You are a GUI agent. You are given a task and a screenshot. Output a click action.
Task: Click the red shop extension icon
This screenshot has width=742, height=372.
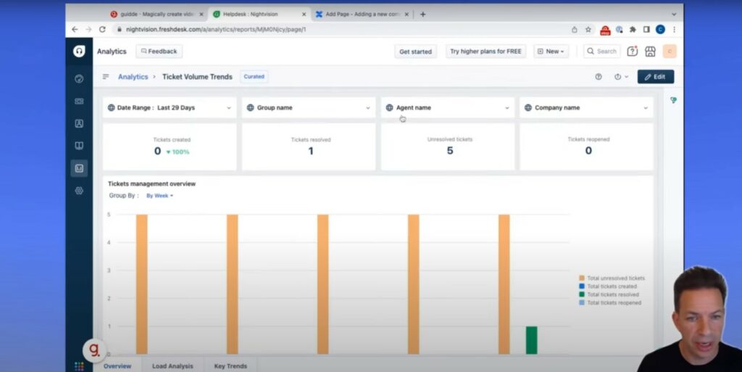(x=605, y=30)
